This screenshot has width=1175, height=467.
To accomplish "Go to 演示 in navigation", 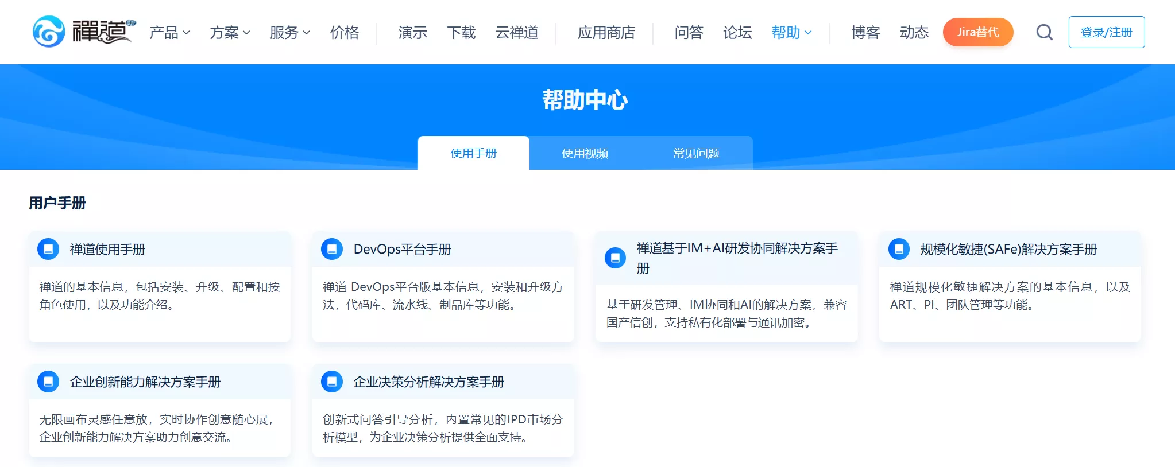I will click(x=413, y=32).
